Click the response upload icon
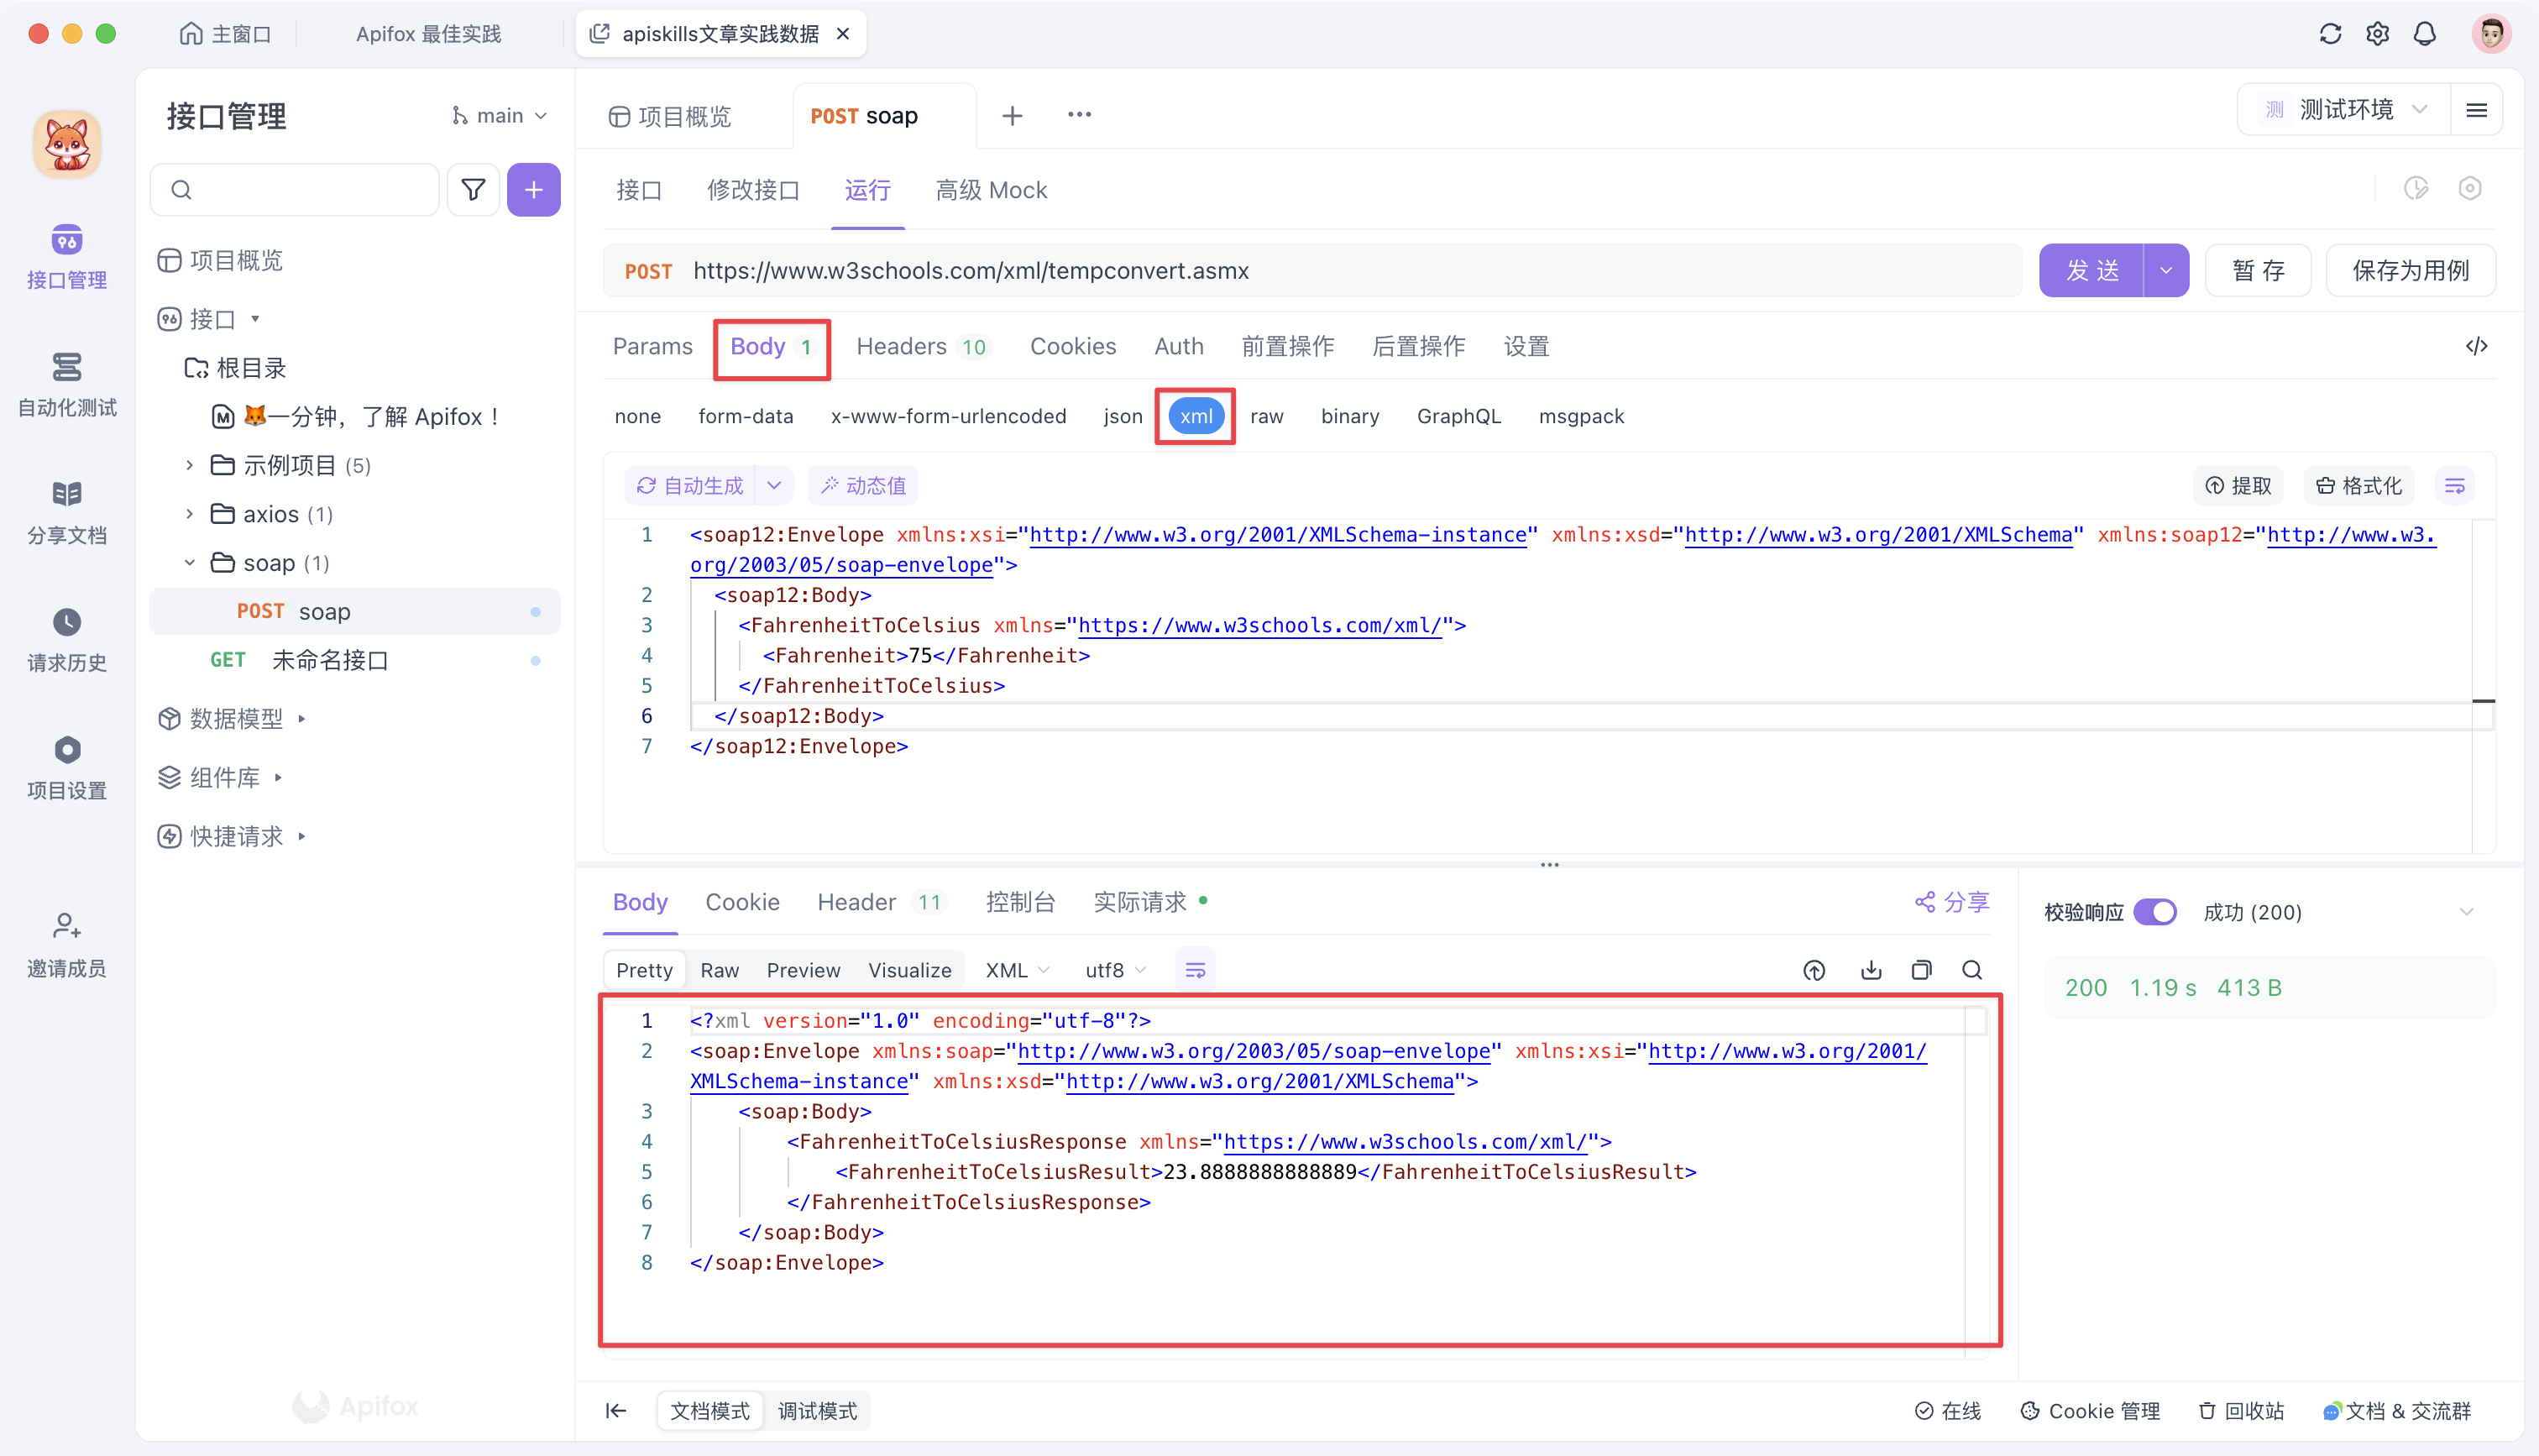Screen dimensions: 2539x1456 pyautogui.click(x=1814, y=970)
